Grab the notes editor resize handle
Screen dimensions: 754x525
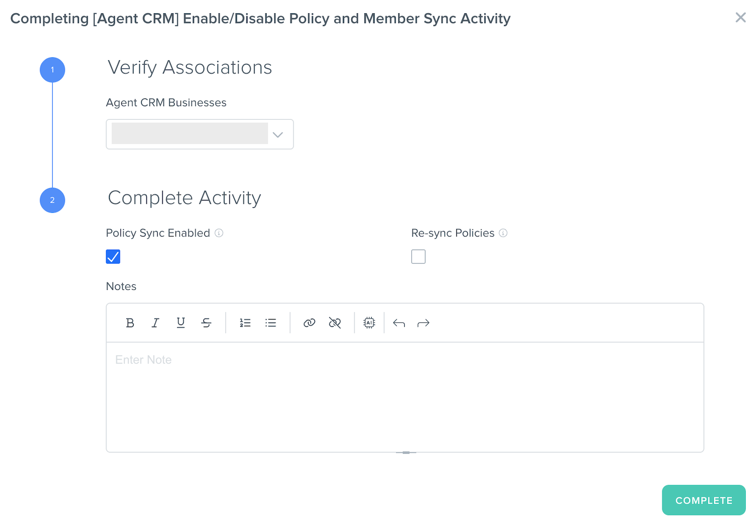tap(406, 453)
